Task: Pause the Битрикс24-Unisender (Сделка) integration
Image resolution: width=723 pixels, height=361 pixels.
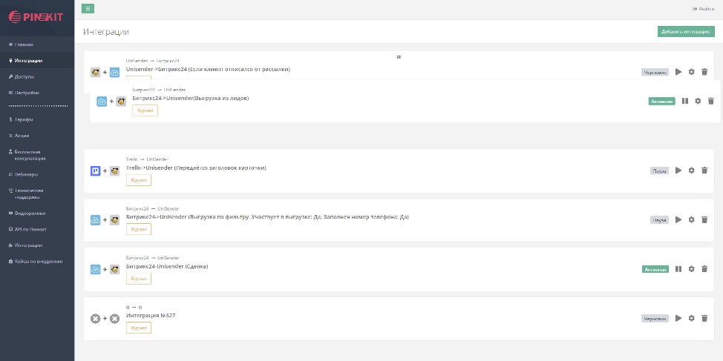Action: point(678,269)
